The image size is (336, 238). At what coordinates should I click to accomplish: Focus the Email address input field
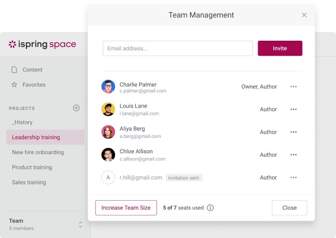click(178, 48)
